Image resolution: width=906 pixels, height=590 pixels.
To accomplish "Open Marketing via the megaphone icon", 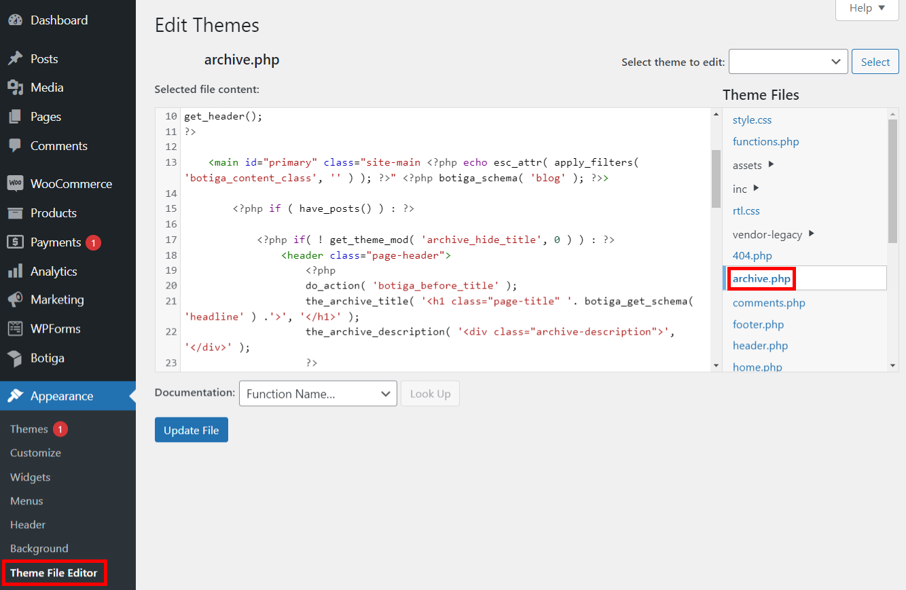I will point(15,299).
